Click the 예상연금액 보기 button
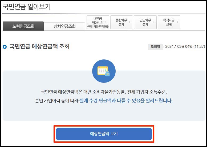 point(104,134)
